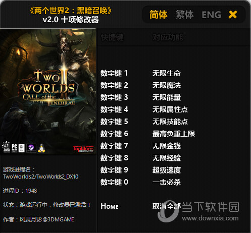The height and width of the screenshot is (233, 251).
Task: Toggle 无限金钱 (infinite money)
Action: pyautogui.click(x=167, y=146)
